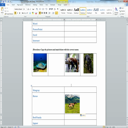The width and height of the screenshot is (128, 128).
Task: Click the Shading paint bucket
Action: [x=53, y=13]
